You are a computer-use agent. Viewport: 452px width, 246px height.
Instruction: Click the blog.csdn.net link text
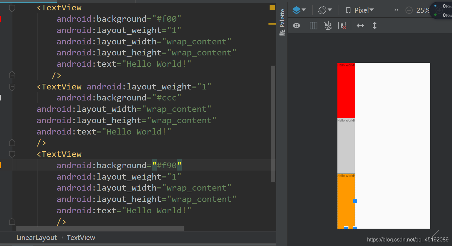[408, 239]
